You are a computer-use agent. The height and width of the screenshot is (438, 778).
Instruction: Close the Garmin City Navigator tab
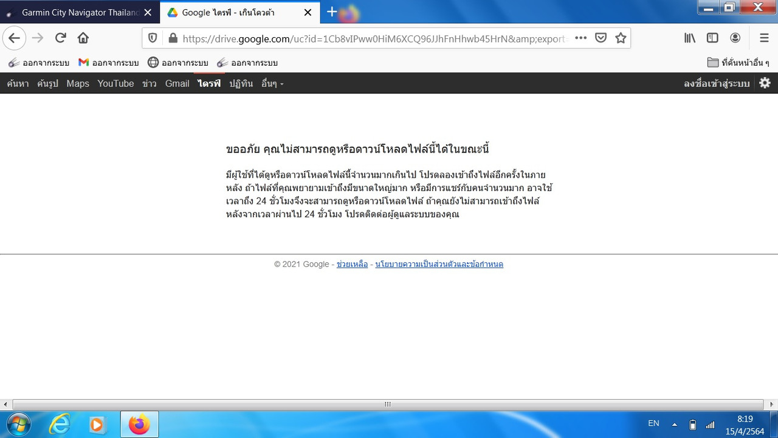pos(148,12)
